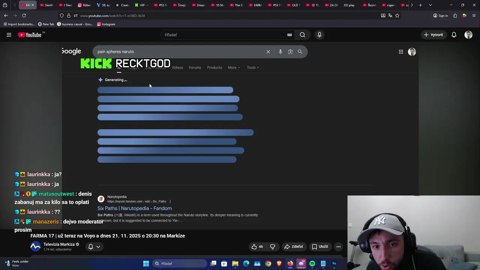Click Google voice search microphone in the video

tap(280, 52)
